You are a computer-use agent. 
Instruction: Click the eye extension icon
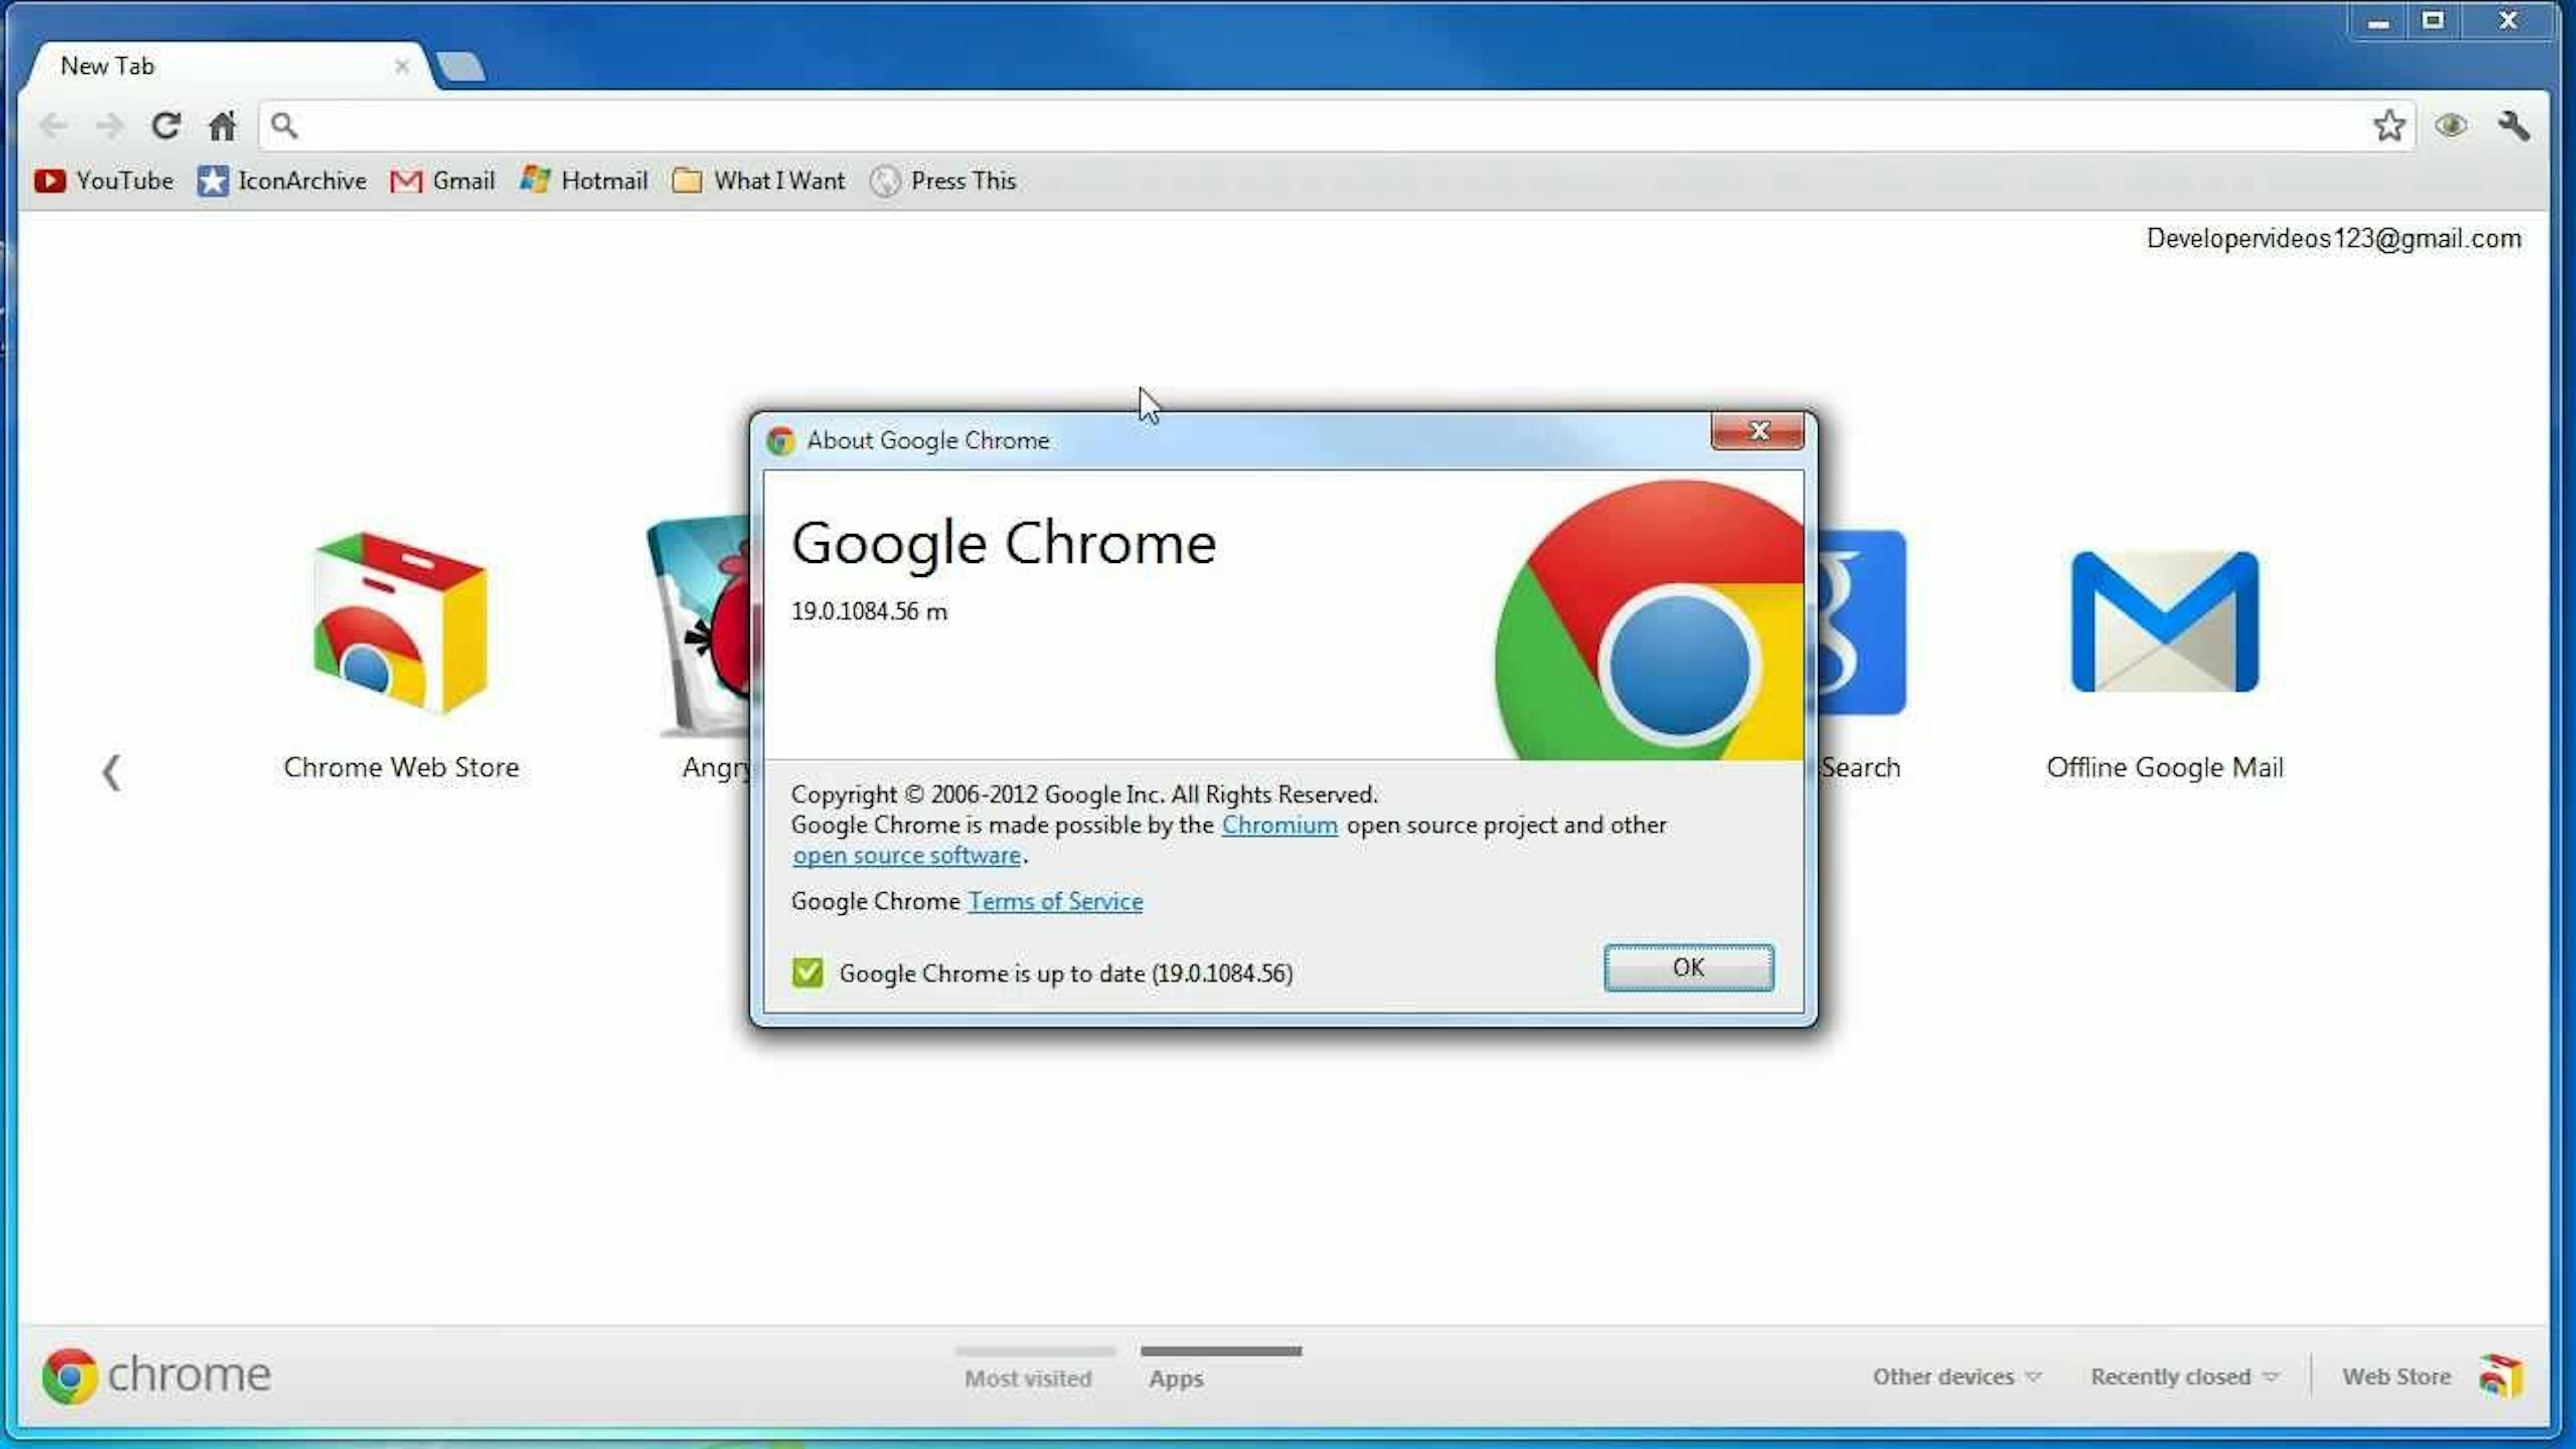(2451, 125)
